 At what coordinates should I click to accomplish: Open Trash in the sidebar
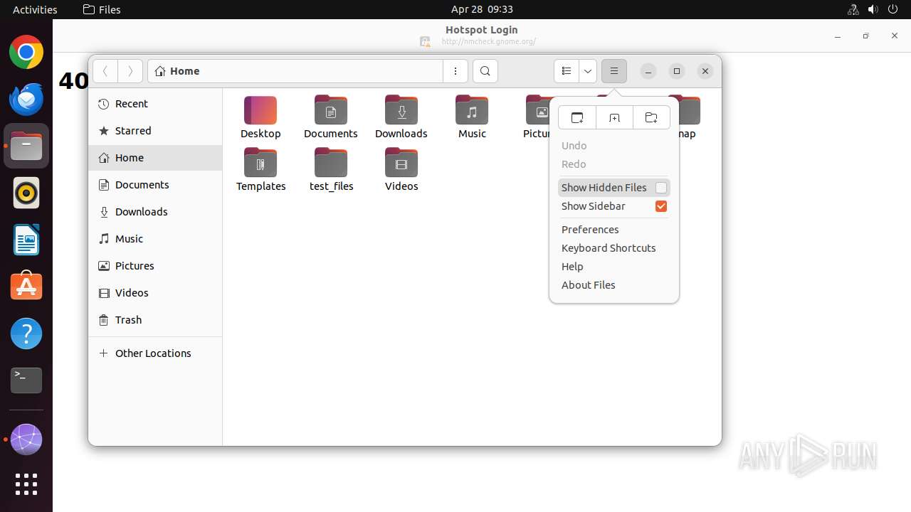point(155,320)
